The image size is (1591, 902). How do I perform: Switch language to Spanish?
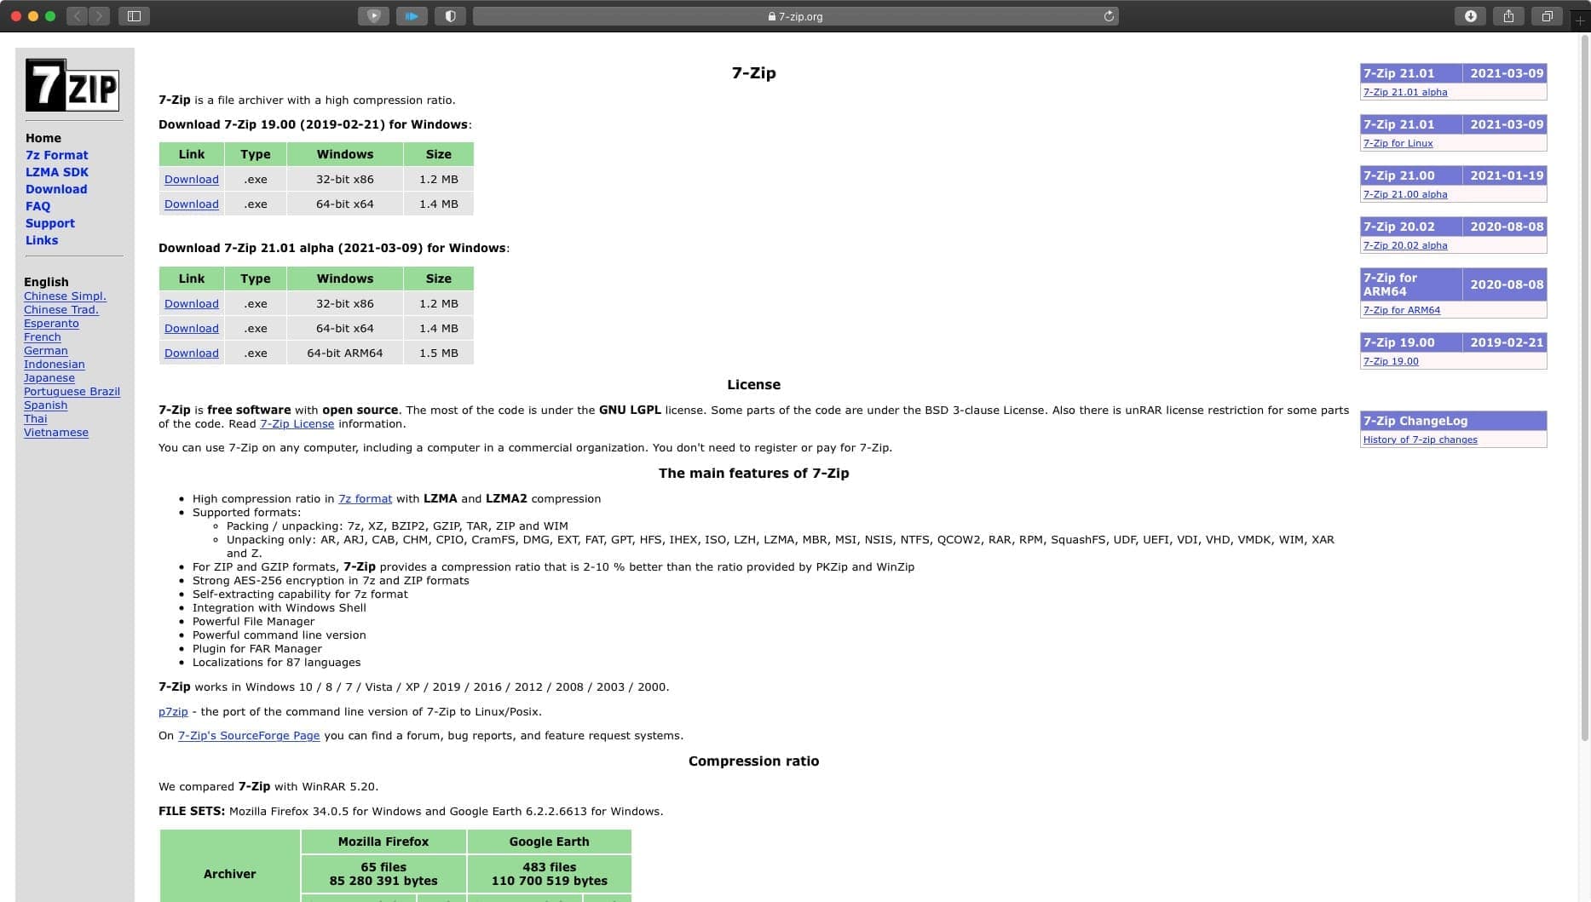pos(46,405)
